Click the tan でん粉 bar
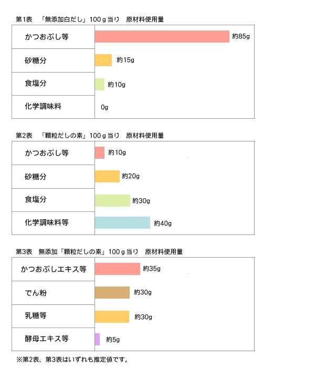The height and width of the screenshot is (368, 315). point(112,292)
